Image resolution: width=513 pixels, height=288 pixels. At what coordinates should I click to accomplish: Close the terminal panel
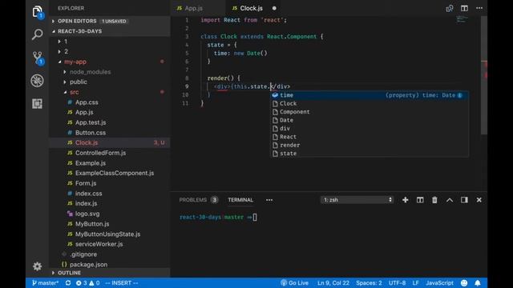pyautogui.click(x=479, y=200)
